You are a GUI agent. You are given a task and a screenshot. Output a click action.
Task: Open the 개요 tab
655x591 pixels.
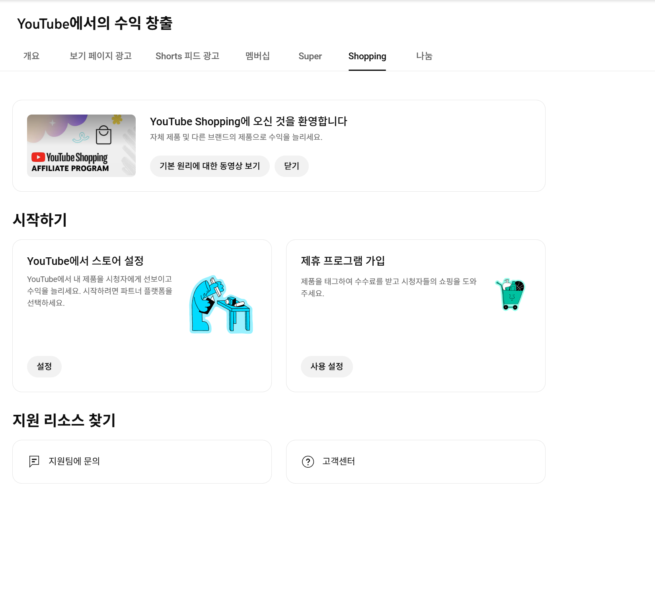pos(31,56)
